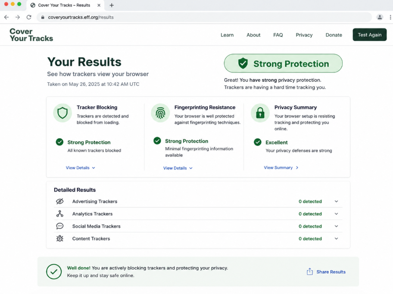This screenshot has height=294, width=393.
Task: Click the fingerprint icon for Fingerprinting Resistance
Action: point(160,113)
